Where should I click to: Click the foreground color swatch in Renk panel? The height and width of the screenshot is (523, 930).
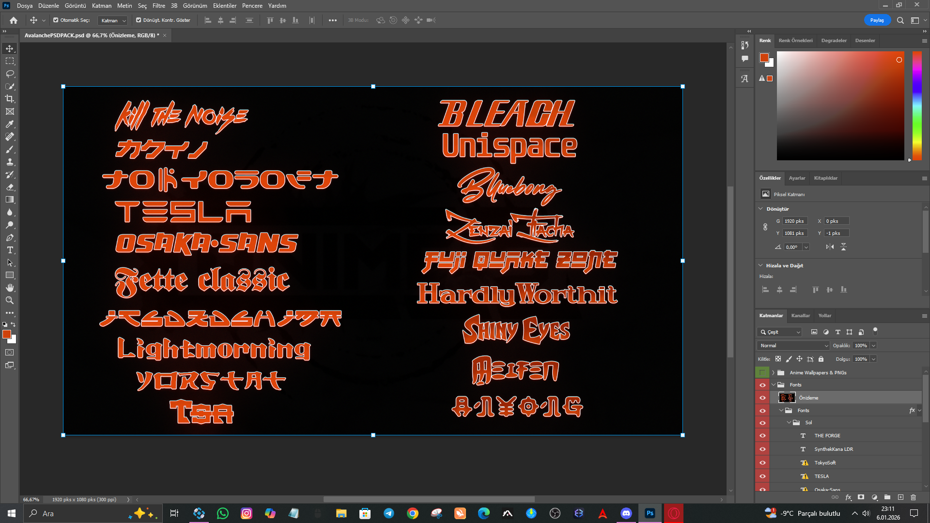[x=764, y=58]
